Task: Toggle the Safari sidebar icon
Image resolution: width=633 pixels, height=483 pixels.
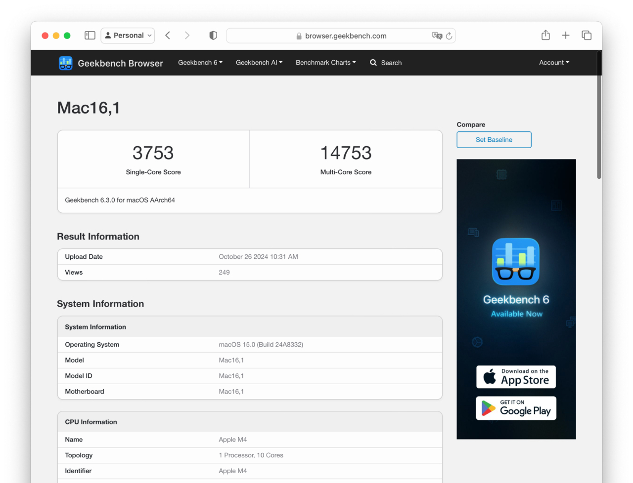Action: coord(90,36)
